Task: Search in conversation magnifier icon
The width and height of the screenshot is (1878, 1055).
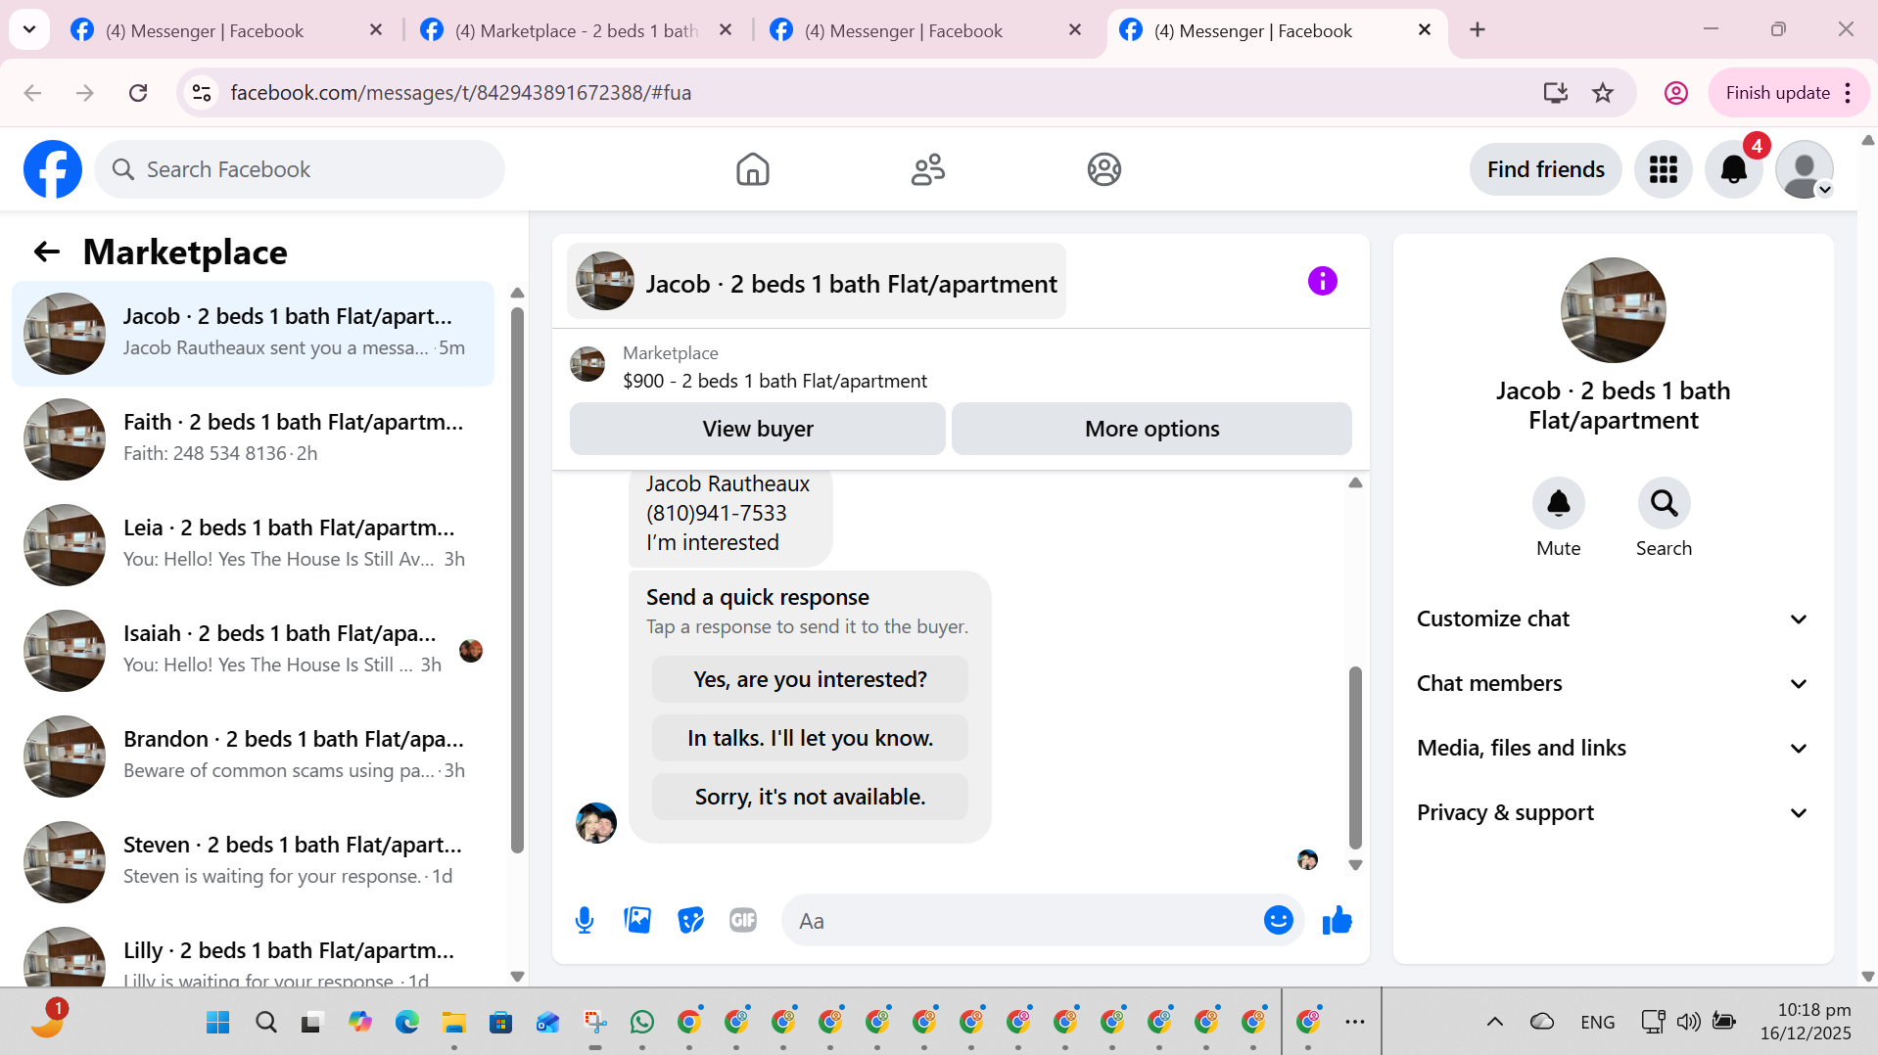Action: 1664,503
